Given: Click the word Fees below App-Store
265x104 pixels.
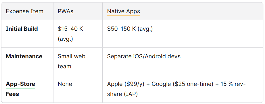Looking at the screenshot, I should pos(12,94).
